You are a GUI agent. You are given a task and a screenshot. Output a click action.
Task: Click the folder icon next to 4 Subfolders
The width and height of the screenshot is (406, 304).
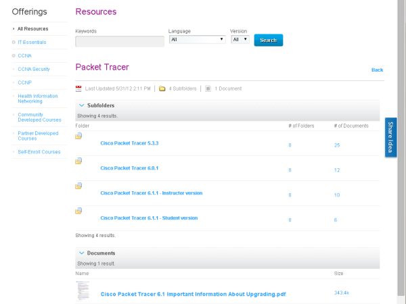point(162,88)
